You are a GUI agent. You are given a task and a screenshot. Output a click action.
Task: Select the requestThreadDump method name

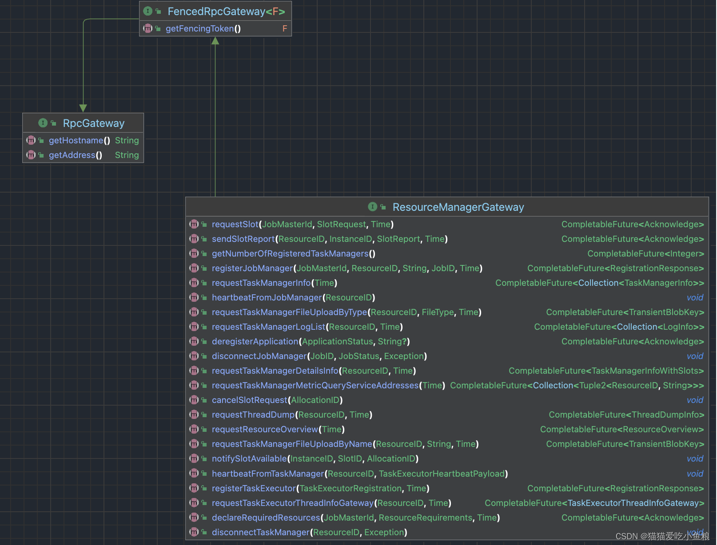click(x=253, y=415)
